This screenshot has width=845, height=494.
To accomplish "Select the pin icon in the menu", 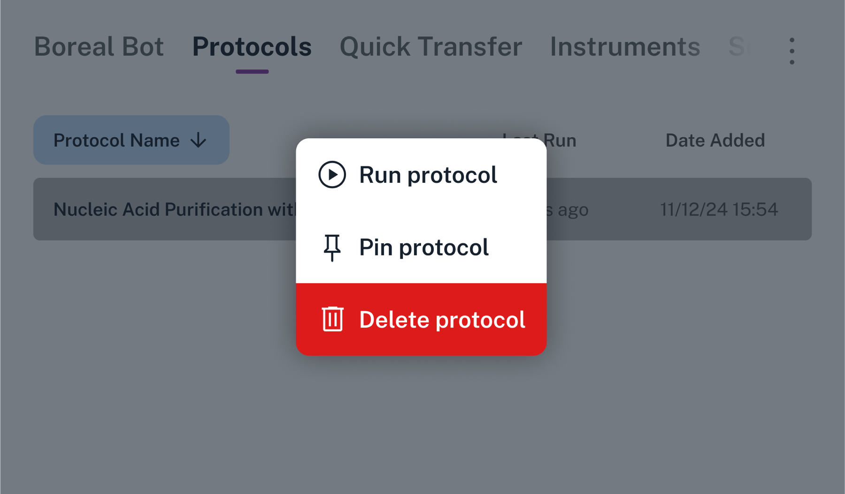I will coord(332,247).
